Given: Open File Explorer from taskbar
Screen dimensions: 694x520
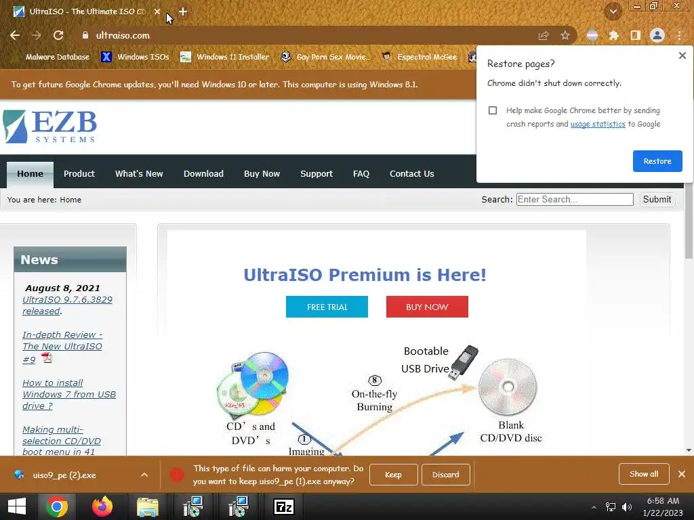Looking at the screenshot, I should click(x=147, y=507).
